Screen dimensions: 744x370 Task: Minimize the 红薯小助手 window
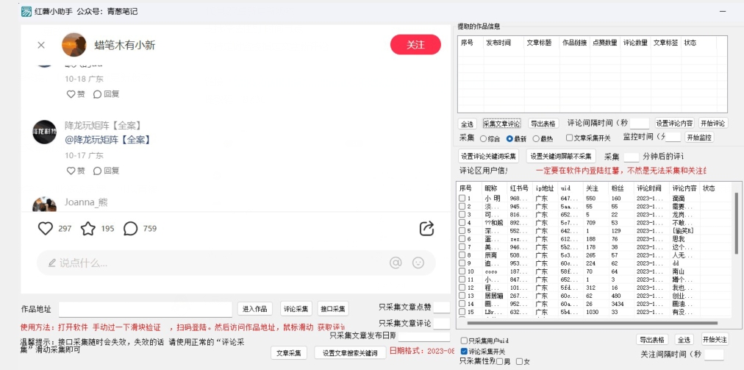point(723,11)
